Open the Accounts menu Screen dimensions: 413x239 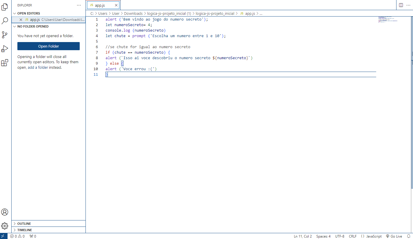tap(5, 212)
